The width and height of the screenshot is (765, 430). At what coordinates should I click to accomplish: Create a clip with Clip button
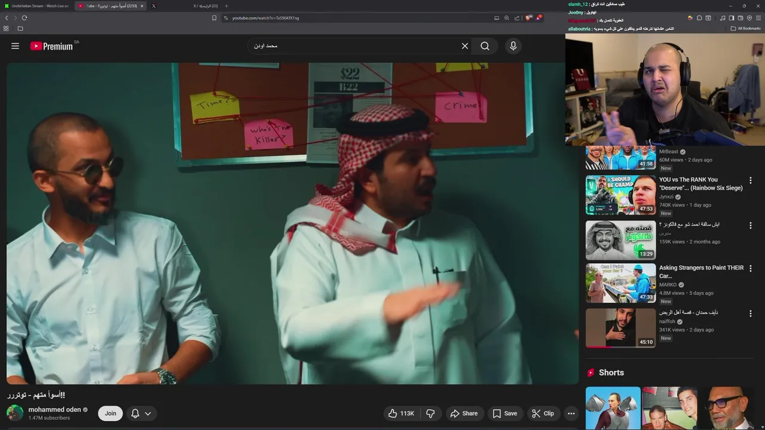[x=543, y=413]
